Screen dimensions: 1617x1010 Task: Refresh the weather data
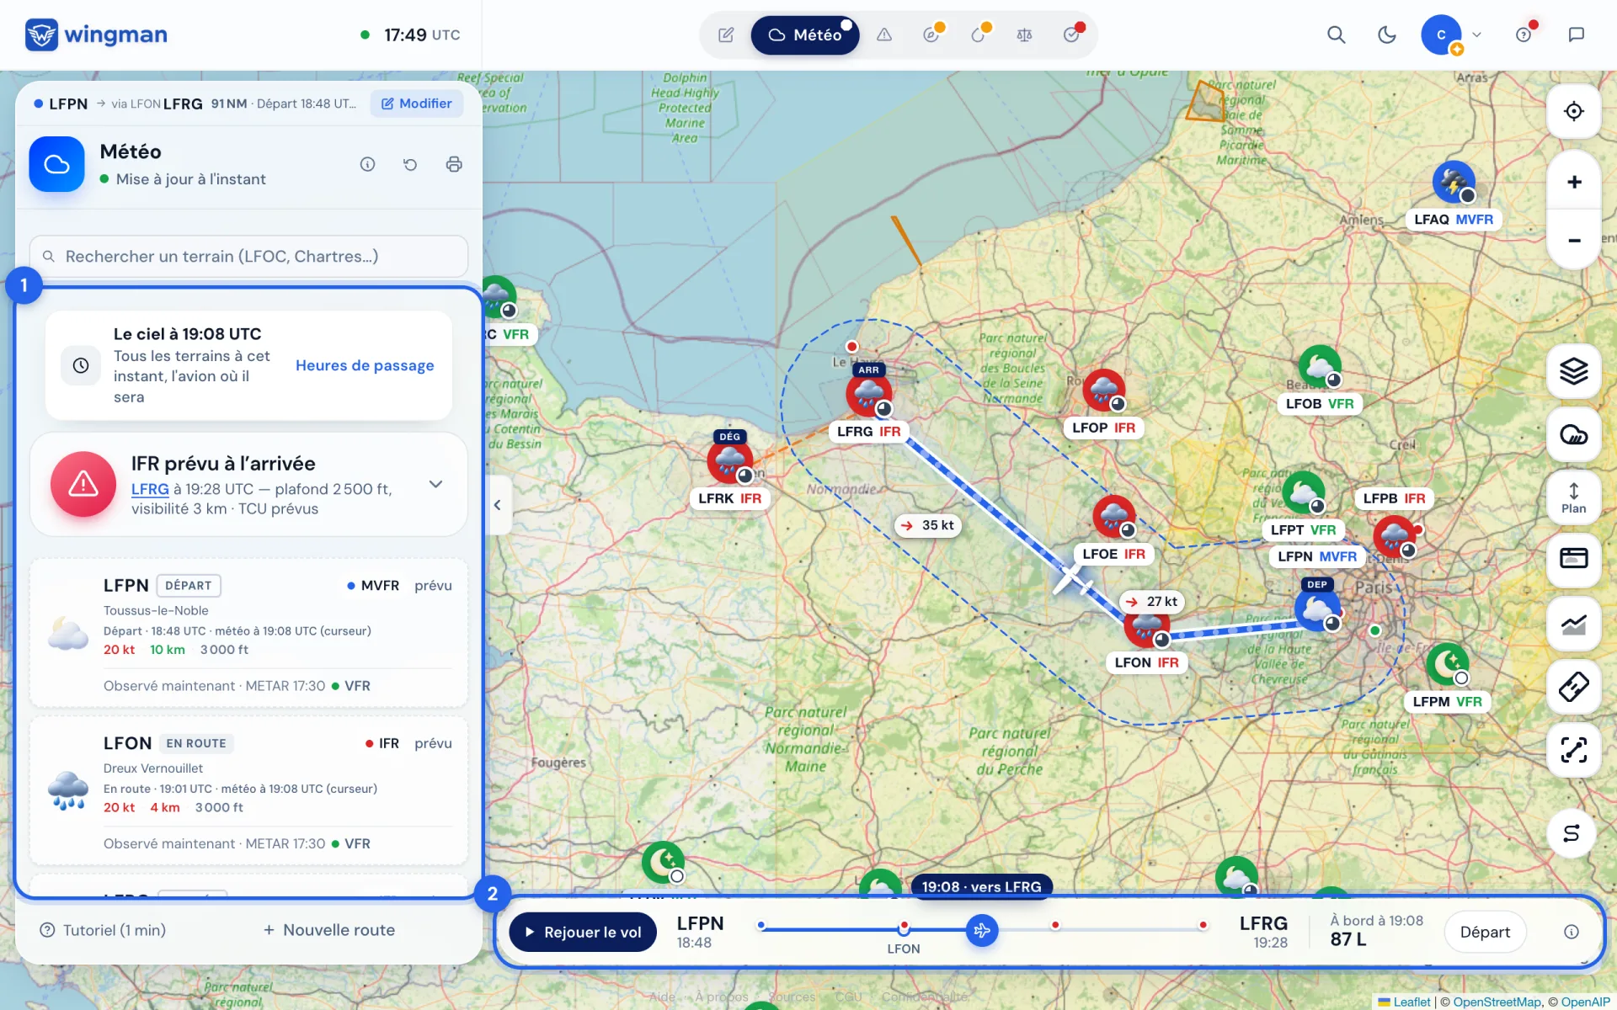click(410, 164)
